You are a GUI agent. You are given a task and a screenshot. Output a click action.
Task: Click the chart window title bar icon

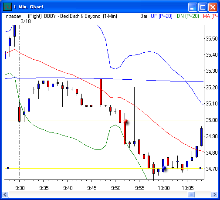7,7
